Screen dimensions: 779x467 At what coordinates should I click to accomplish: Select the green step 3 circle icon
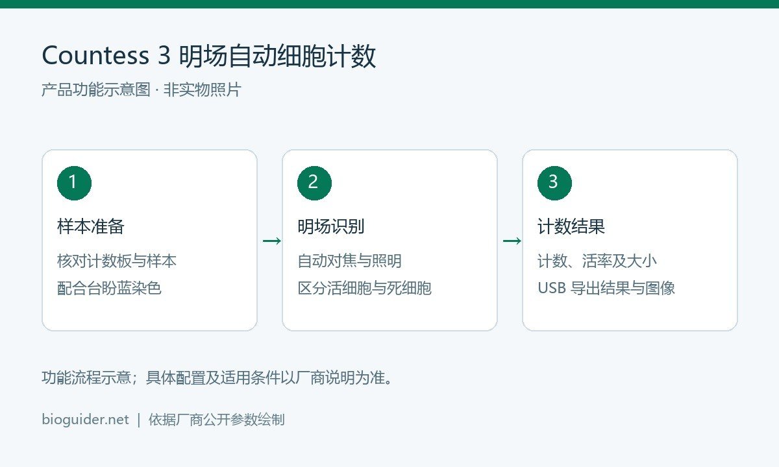click(554, 183)
